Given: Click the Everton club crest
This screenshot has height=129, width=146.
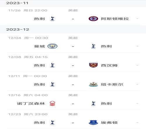Looking at the screenshot, I should [x=93, y=123].
